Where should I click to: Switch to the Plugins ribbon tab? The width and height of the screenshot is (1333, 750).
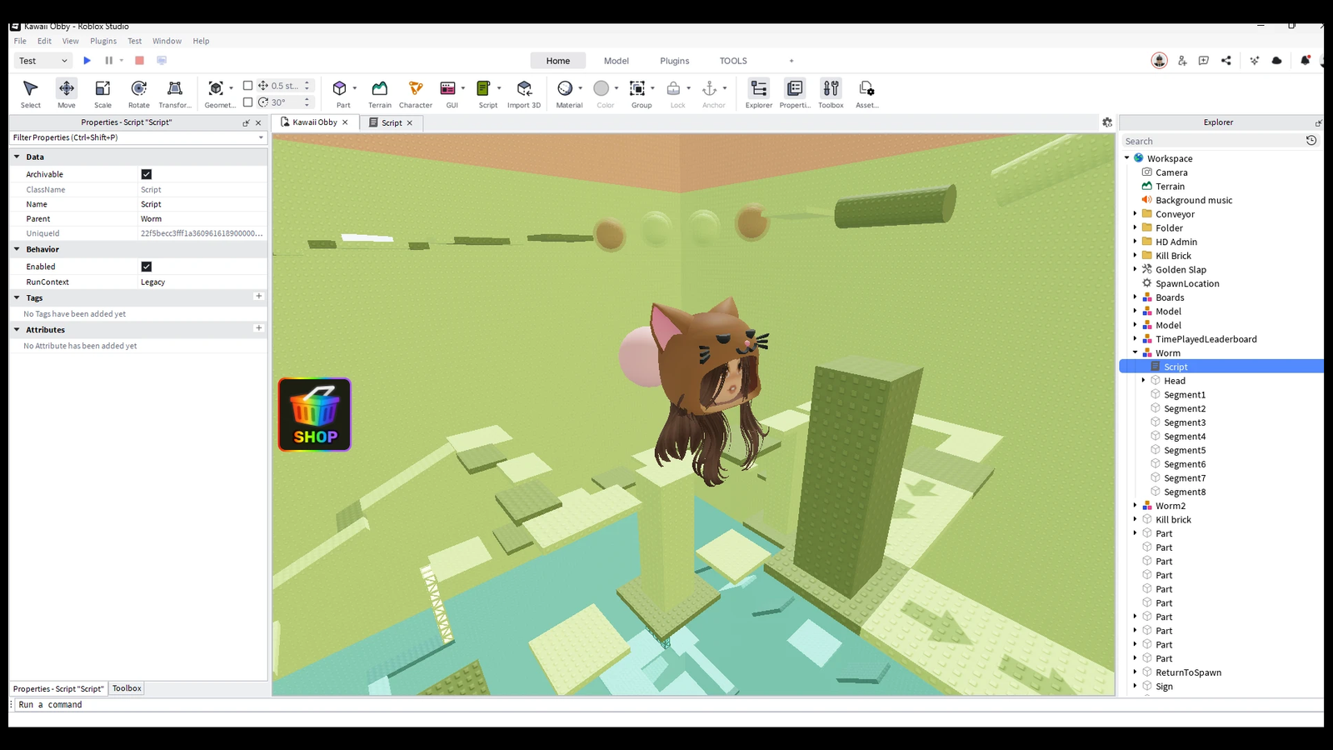pos(675,61)
